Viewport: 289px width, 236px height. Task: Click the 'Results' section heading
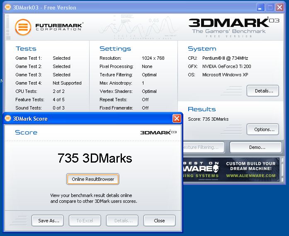[x=202, y=109]
